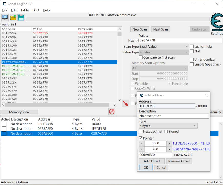Enable Speedhack checkbox

coord(192,64)
